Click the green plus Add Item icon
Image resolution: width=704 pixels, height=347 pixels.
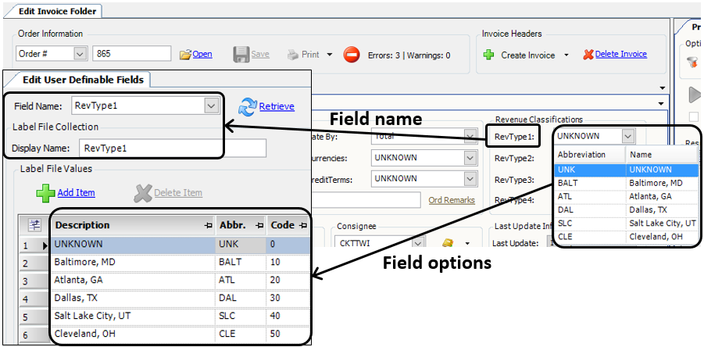46,192
